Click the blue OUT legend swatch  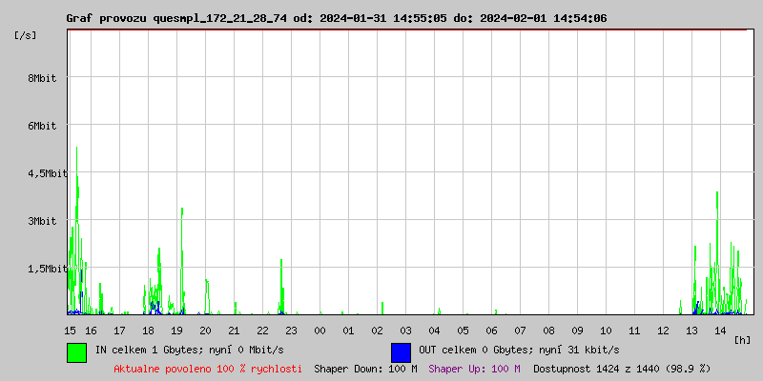click(401, 351)
